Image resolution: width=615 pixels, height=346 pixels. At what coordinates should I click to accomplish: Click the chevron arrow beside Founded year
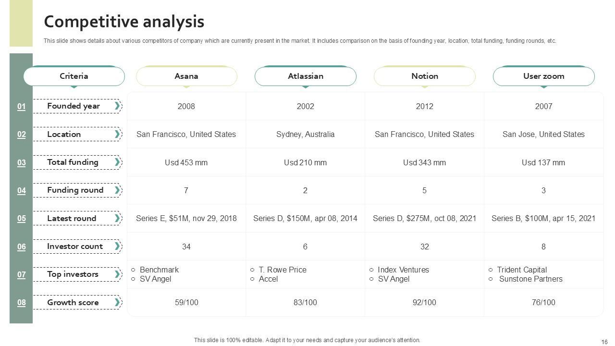tap(117, 106)
